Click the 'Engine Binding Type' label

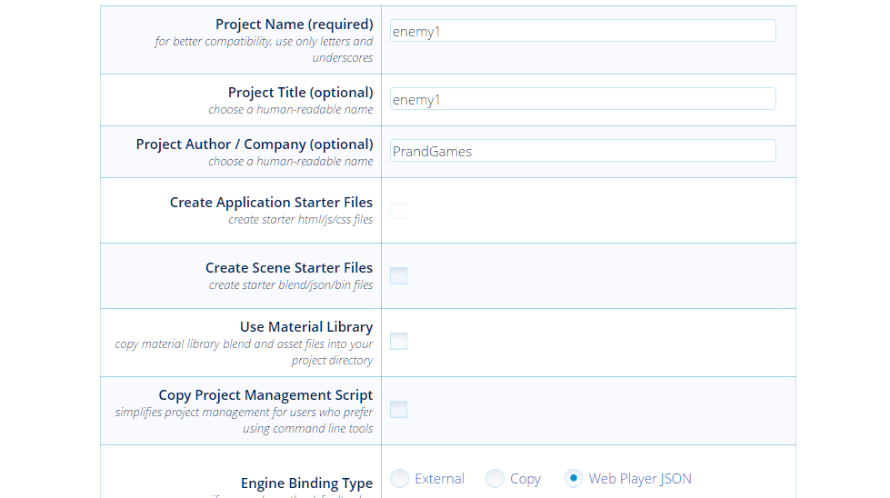click(x=306, y=483)
